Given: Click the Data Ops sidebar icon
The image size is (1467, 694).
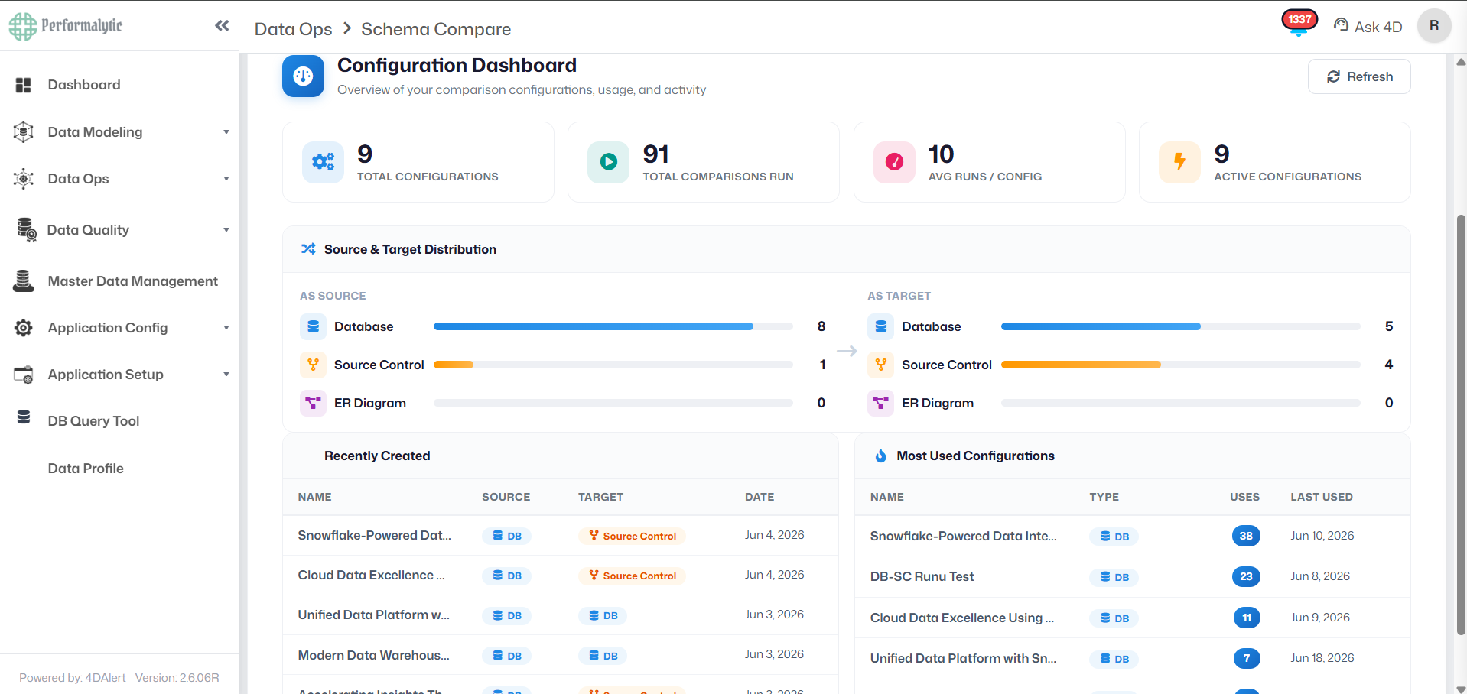Looking at the screenshot, I should [x=24, y=179].
